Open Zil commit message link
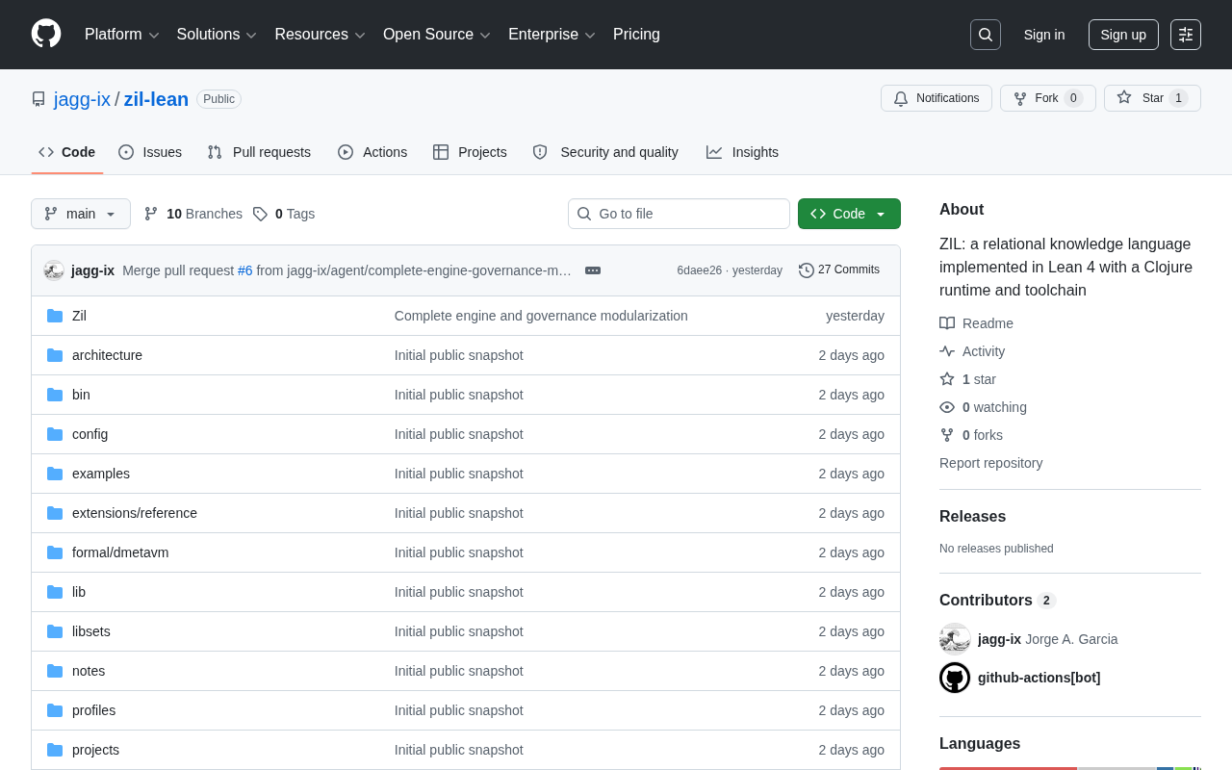The width and height of the screenshot is (1232, 770). [x=541, y=316]
